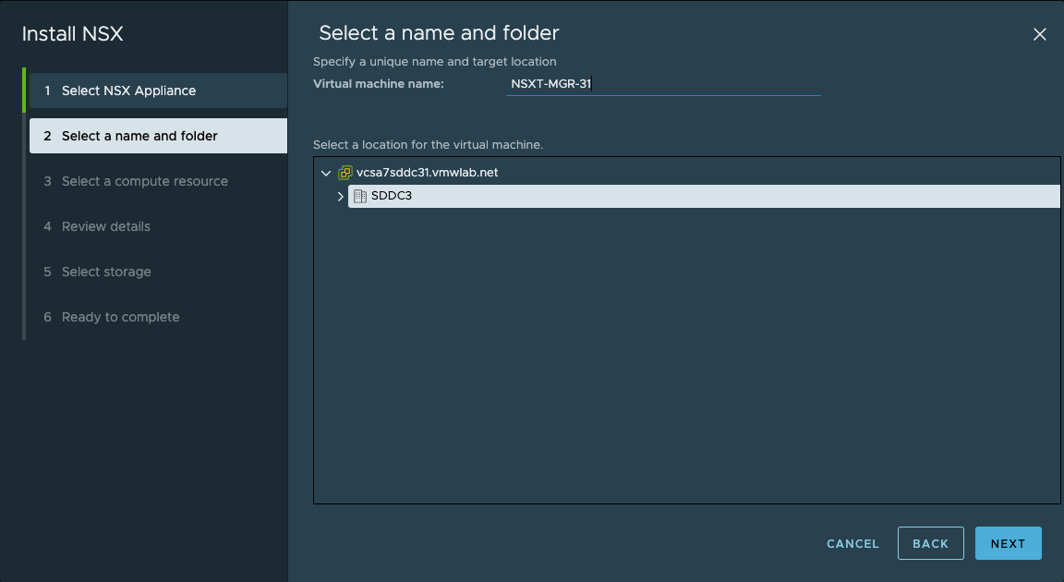The width and height of the screenshot is (1064, 582).
Task: Select vcsa7sddc31.vmwlab.net in location tree
Action: (x=427, y=173)
